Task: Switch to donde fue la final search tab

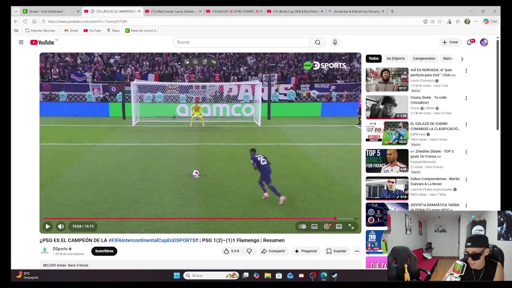Action: 356,11
